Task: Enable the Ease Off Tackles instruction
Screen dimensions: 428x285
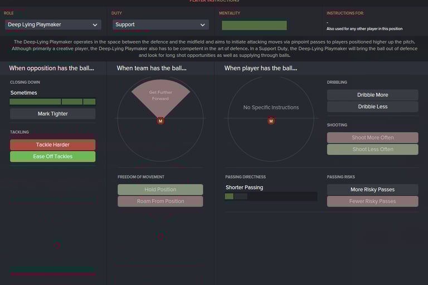Action: pos(53,157)
